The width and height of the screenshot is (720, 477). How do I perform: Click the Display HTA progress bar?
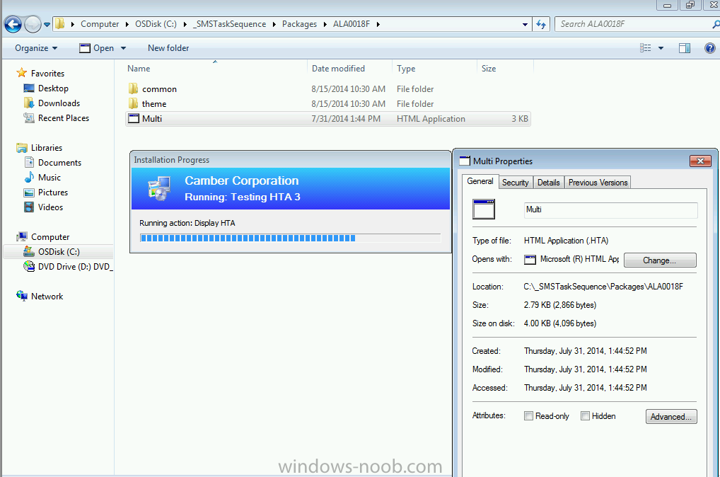click(290, 238)
